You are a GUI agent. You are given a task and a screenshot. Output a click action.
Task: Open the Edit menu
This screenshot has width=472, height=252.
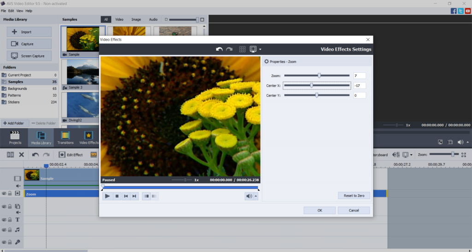click(x=11, y=11)
